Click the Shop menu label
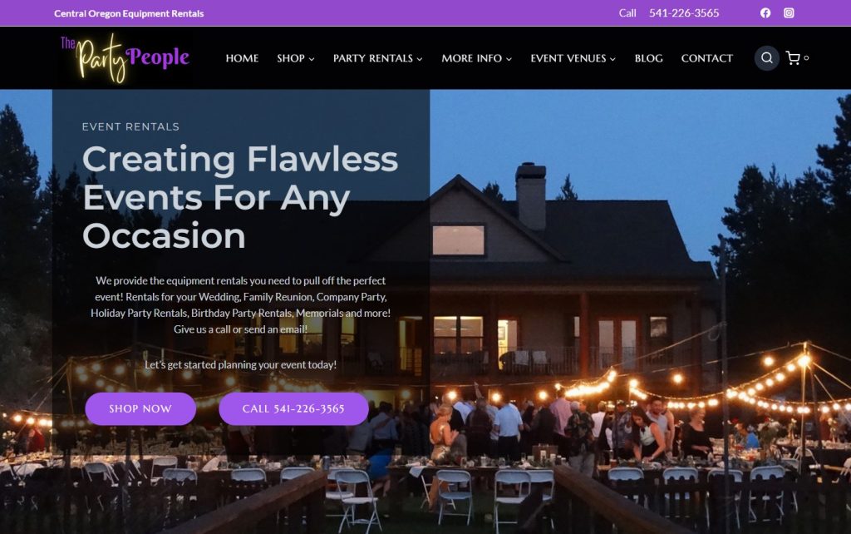851x534 pixels. click(x=291, y=58)
